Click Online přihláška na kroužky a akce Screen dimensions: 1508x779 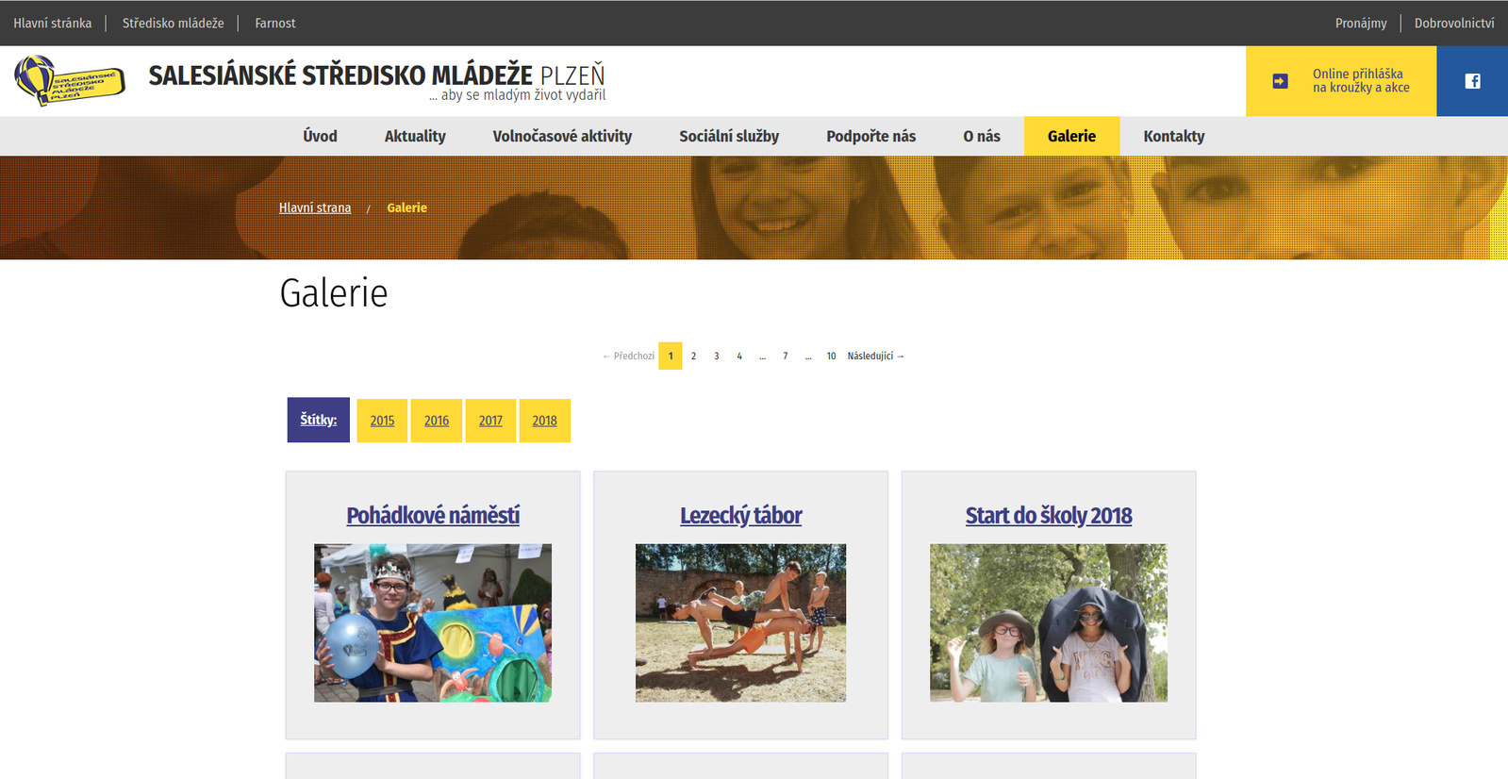point(1360,81)
